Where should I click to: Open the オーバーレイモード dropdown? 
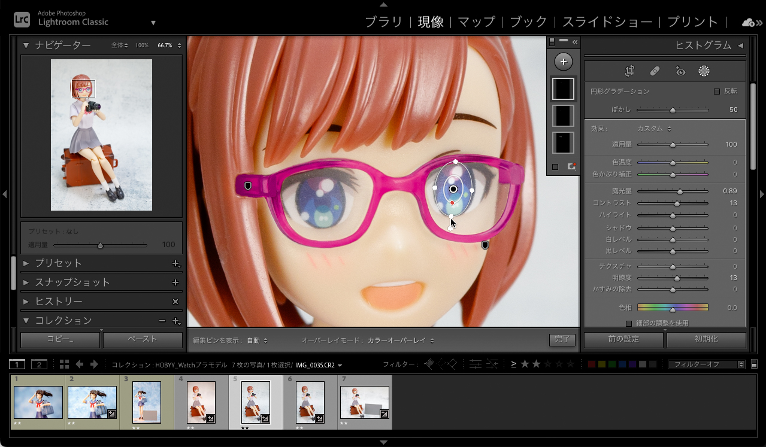click(x=401, y=340)
